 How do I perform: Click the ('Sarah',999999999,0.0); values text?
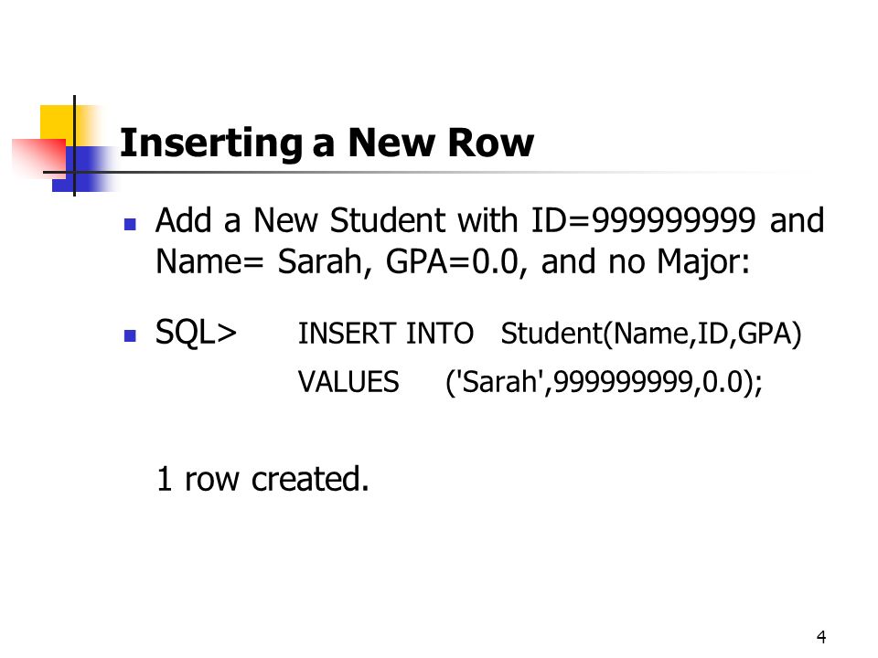(x=605, y=383)
